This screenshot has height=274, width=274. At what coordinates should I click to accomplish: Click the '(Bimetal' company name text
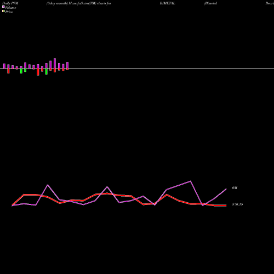click(x=210, y=3)
